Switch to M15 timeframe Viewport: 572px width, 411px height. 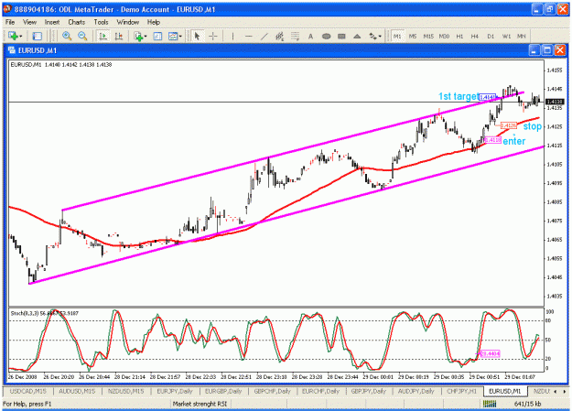pyautogui.click(x=428, y=36)
